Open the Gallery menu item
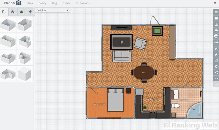This screenshot has width=219, height=130. [x=42, y=3]
